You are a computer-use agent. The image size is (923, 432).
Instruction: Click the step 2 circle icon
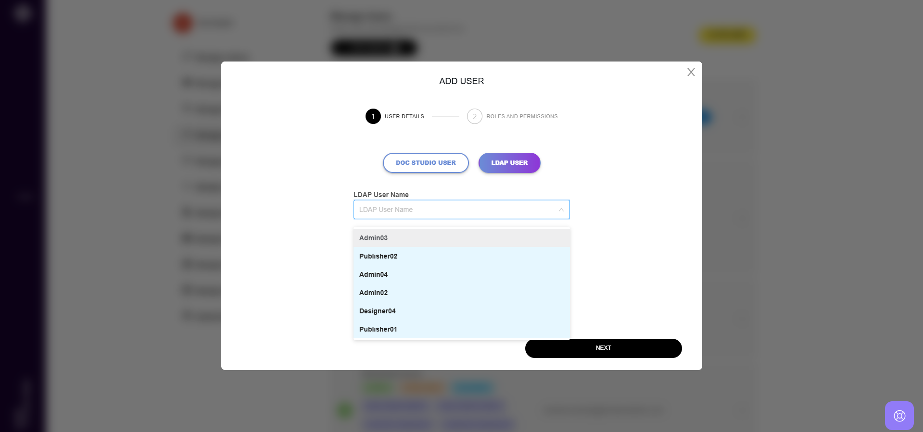[474, 116]
